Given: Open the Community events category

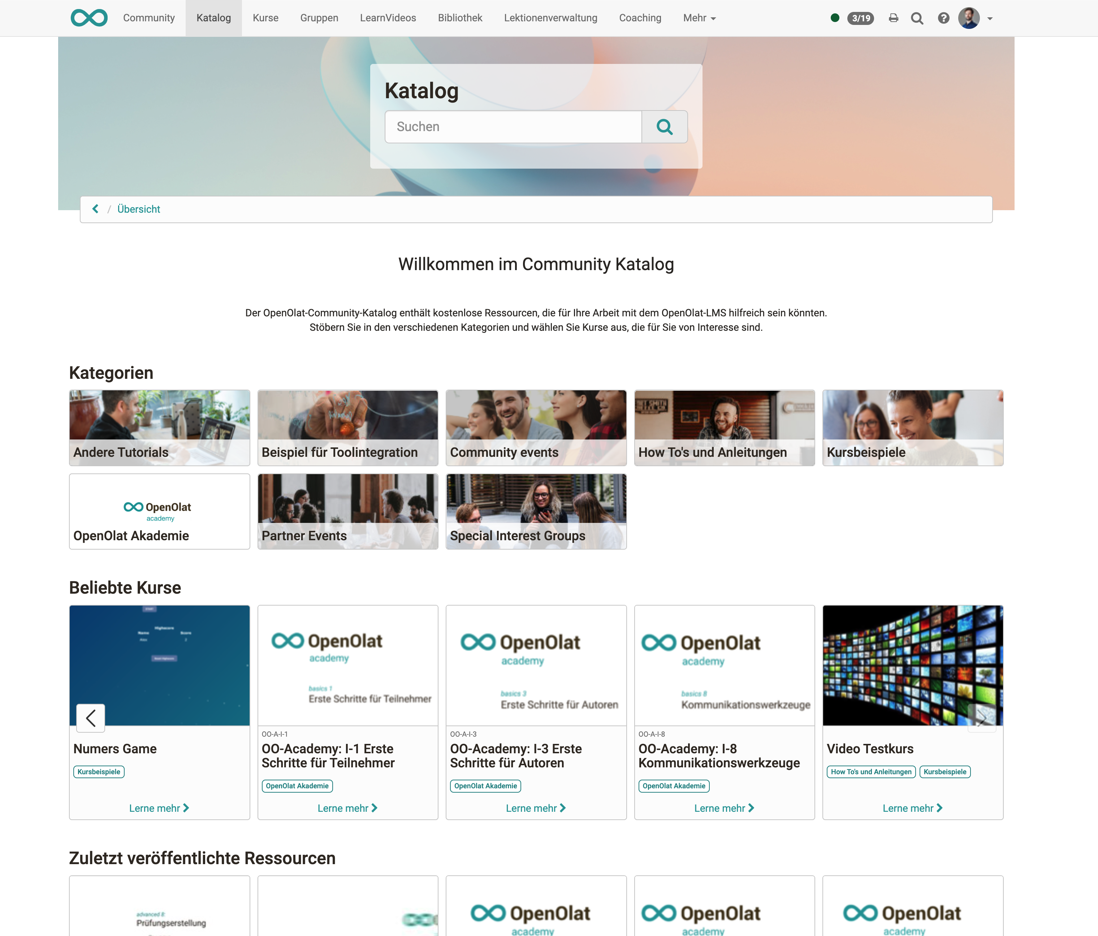Looking at the screenshot, I should [536, 428].
